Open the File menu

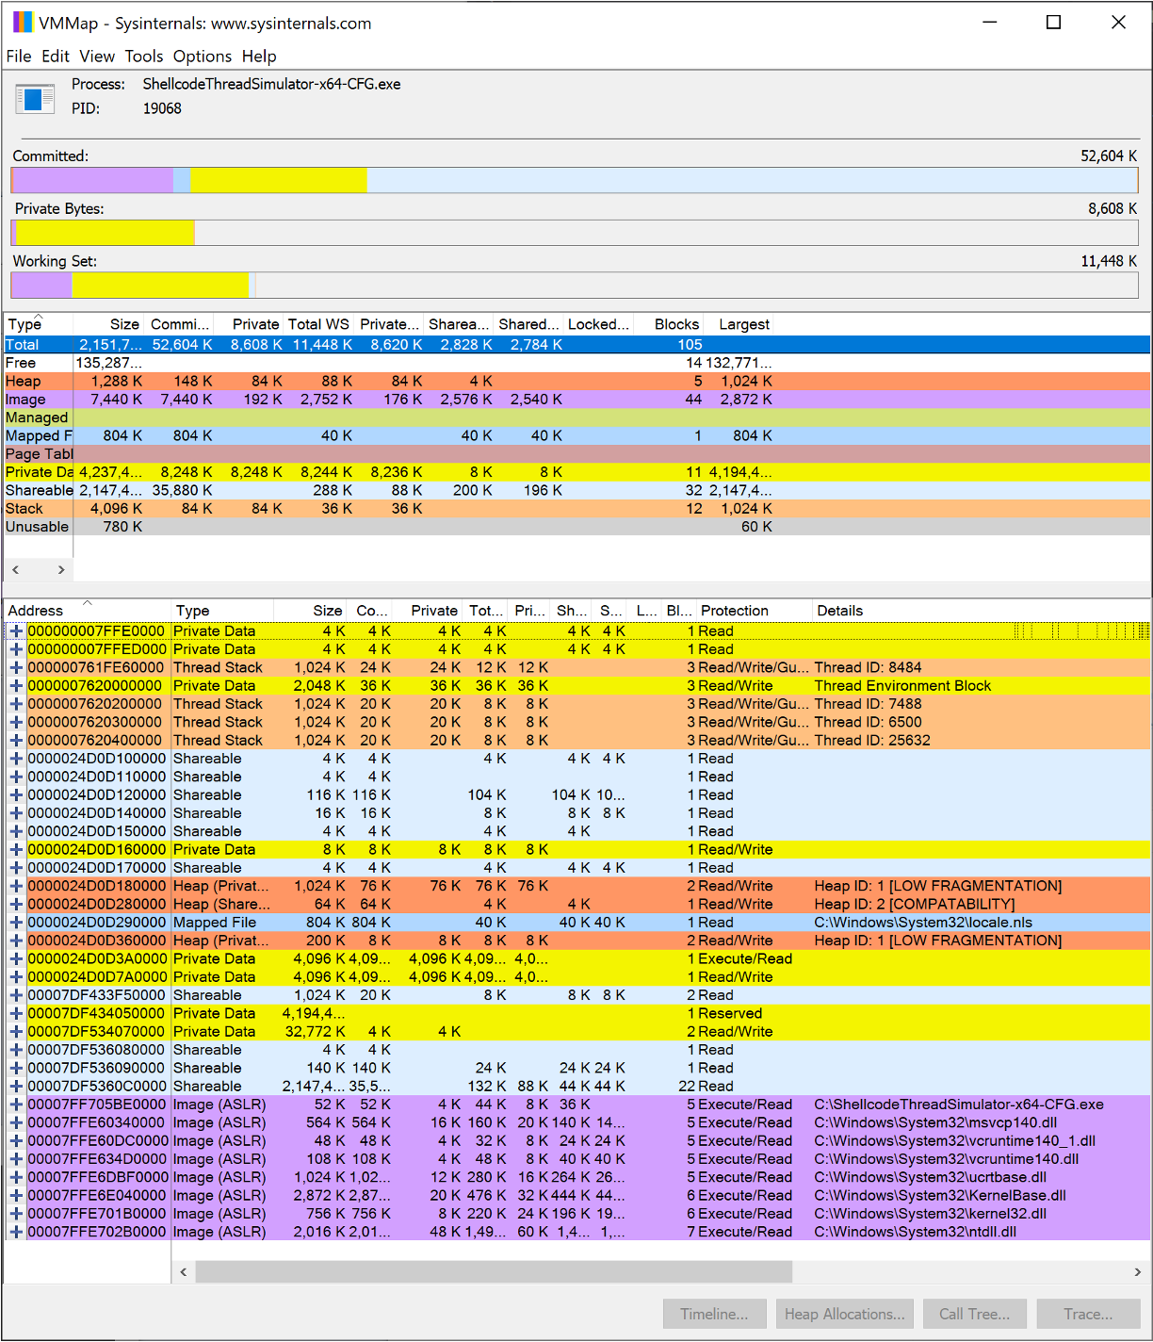click(19, 57)
